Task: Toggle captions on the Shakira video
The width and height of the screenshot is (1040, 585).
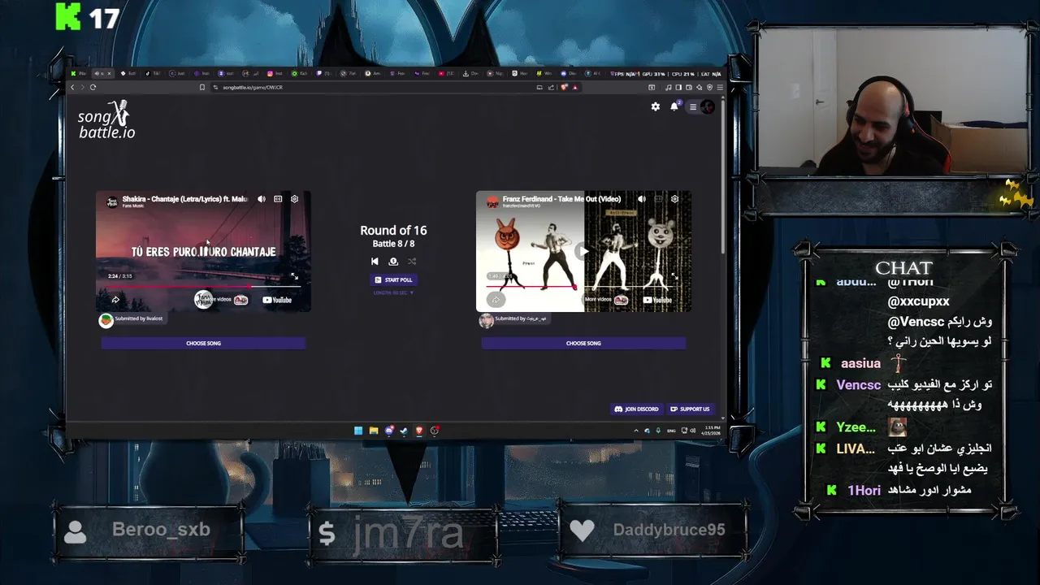Action: coord(278,198)
